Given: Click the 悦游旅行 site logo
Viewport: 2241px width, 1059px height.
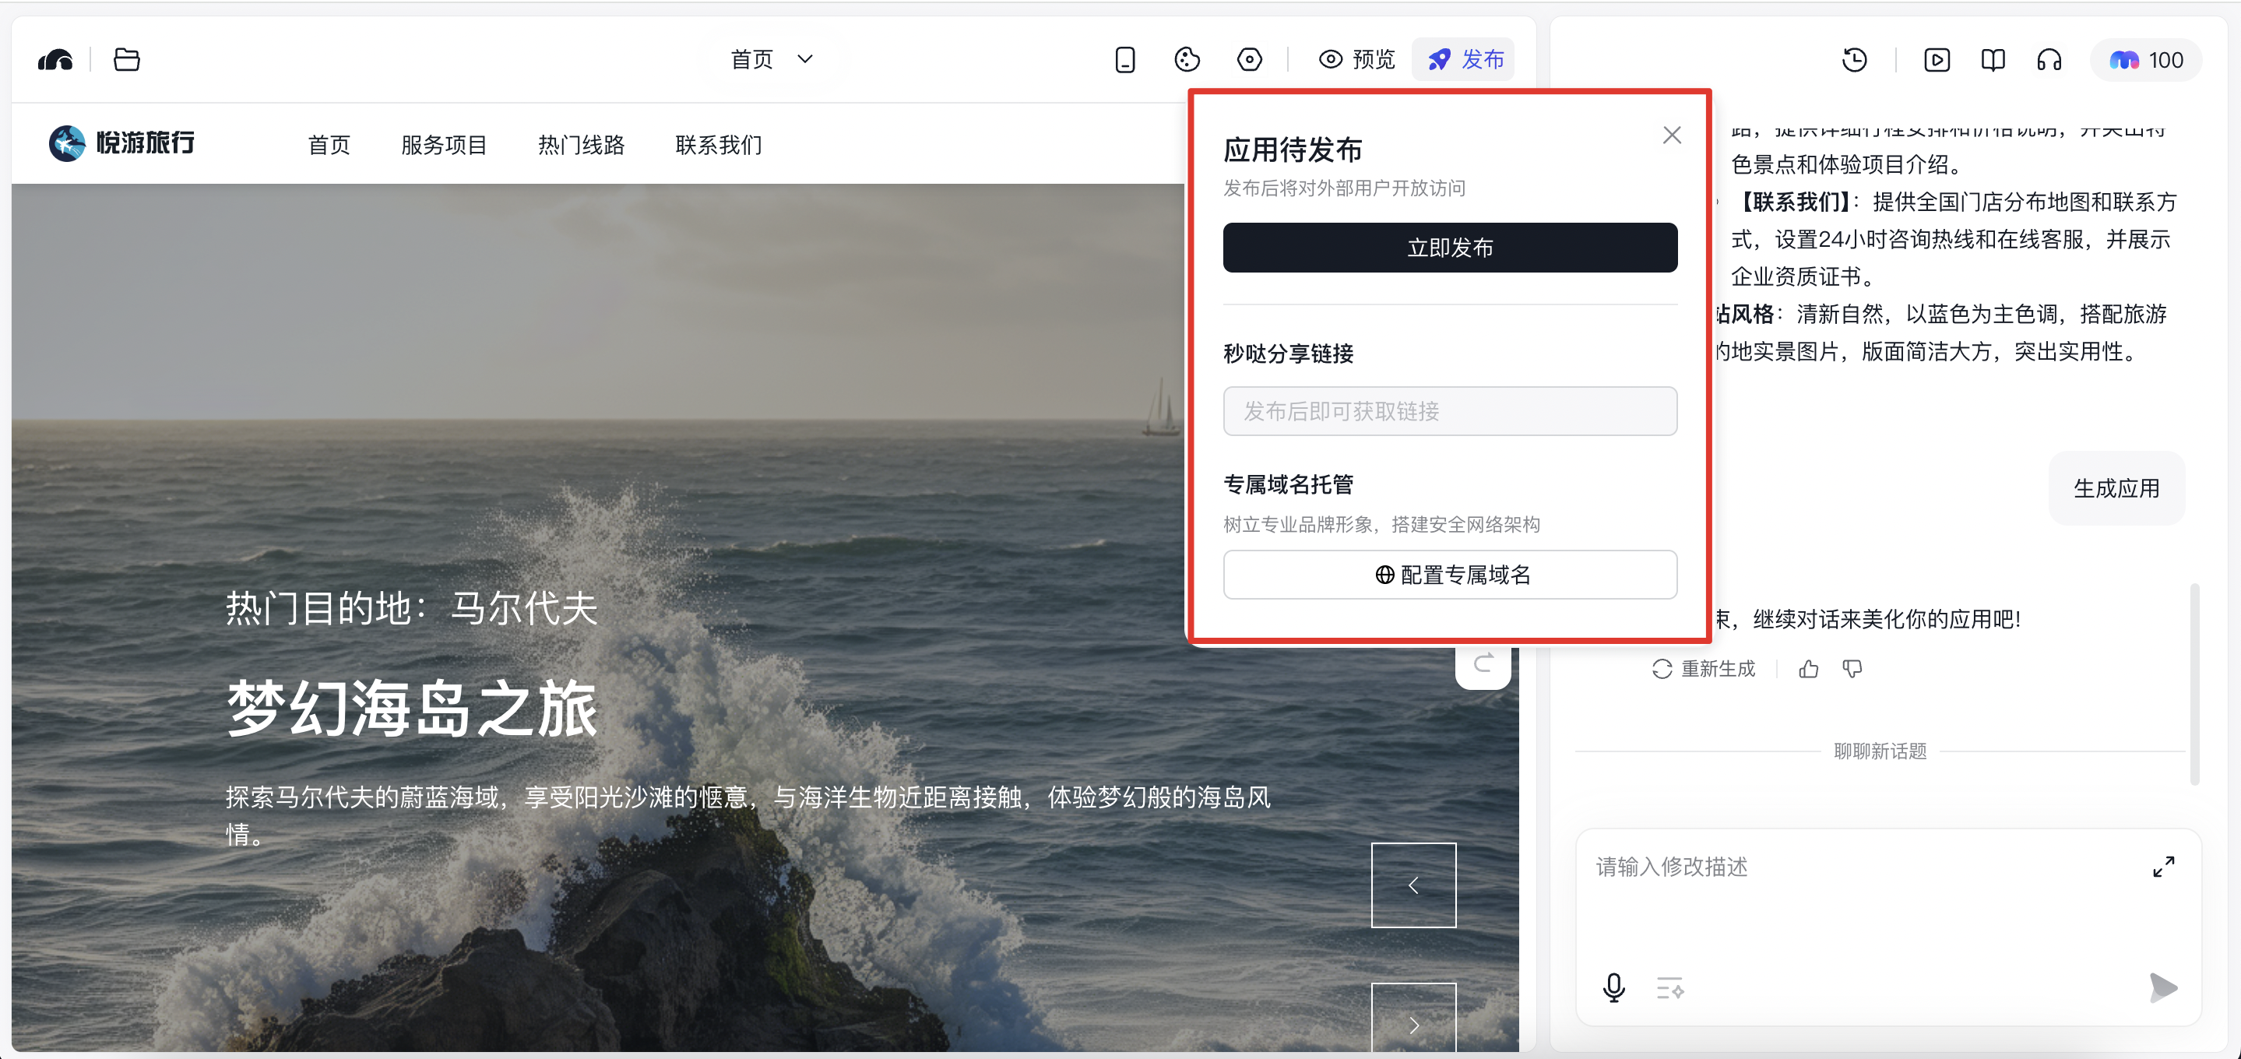Looking at the screenshot, I should tap(121, 142).
